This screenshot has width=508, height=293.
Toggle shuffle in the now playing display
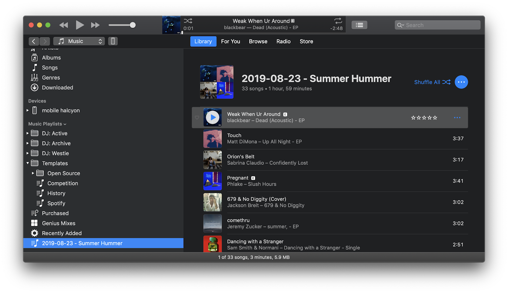tap(188, 21)
